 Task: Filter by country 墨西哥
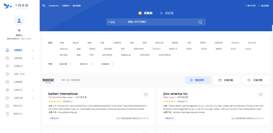[175, 43]
